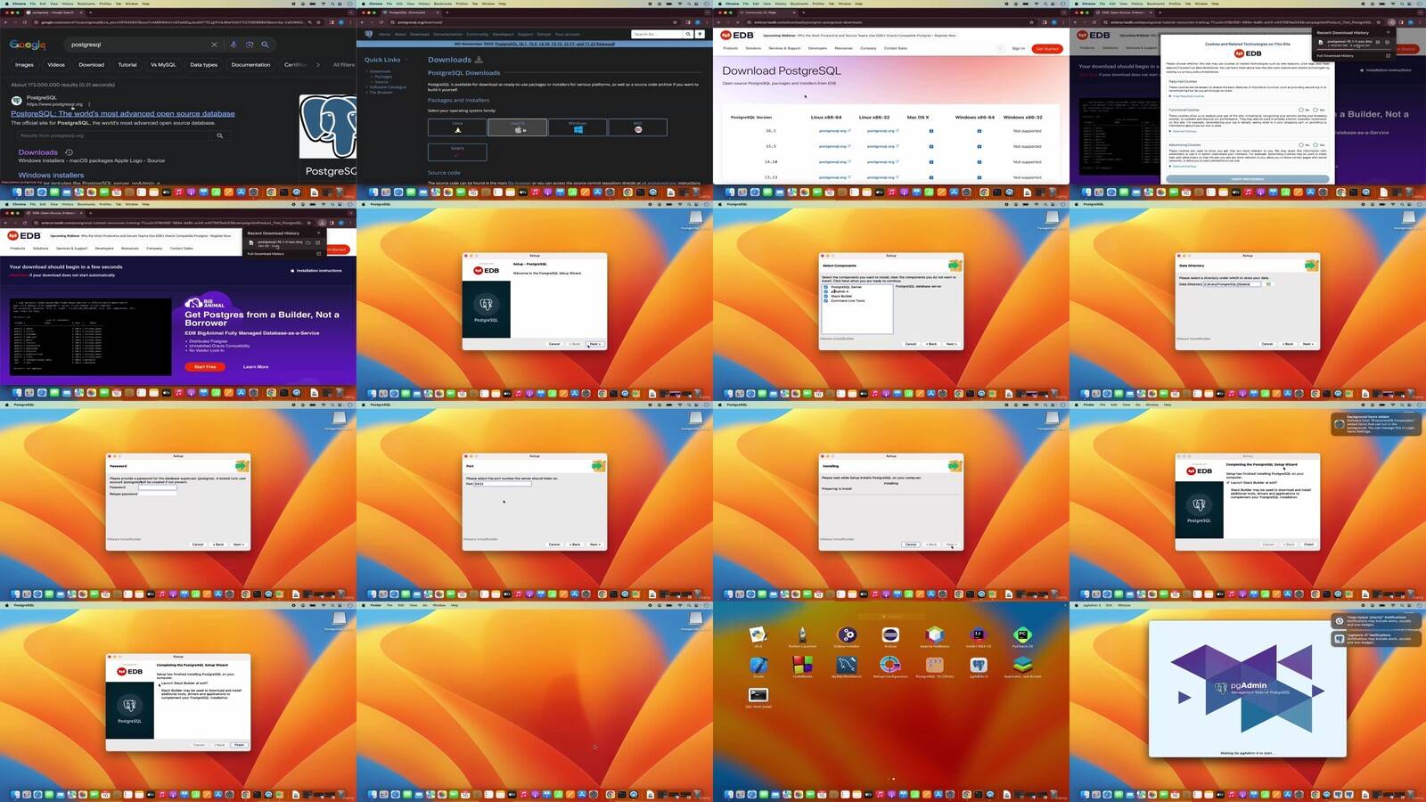Choose No for Functional Cookies
This screenshot has height=802, width=1426.
(1301, 110)
